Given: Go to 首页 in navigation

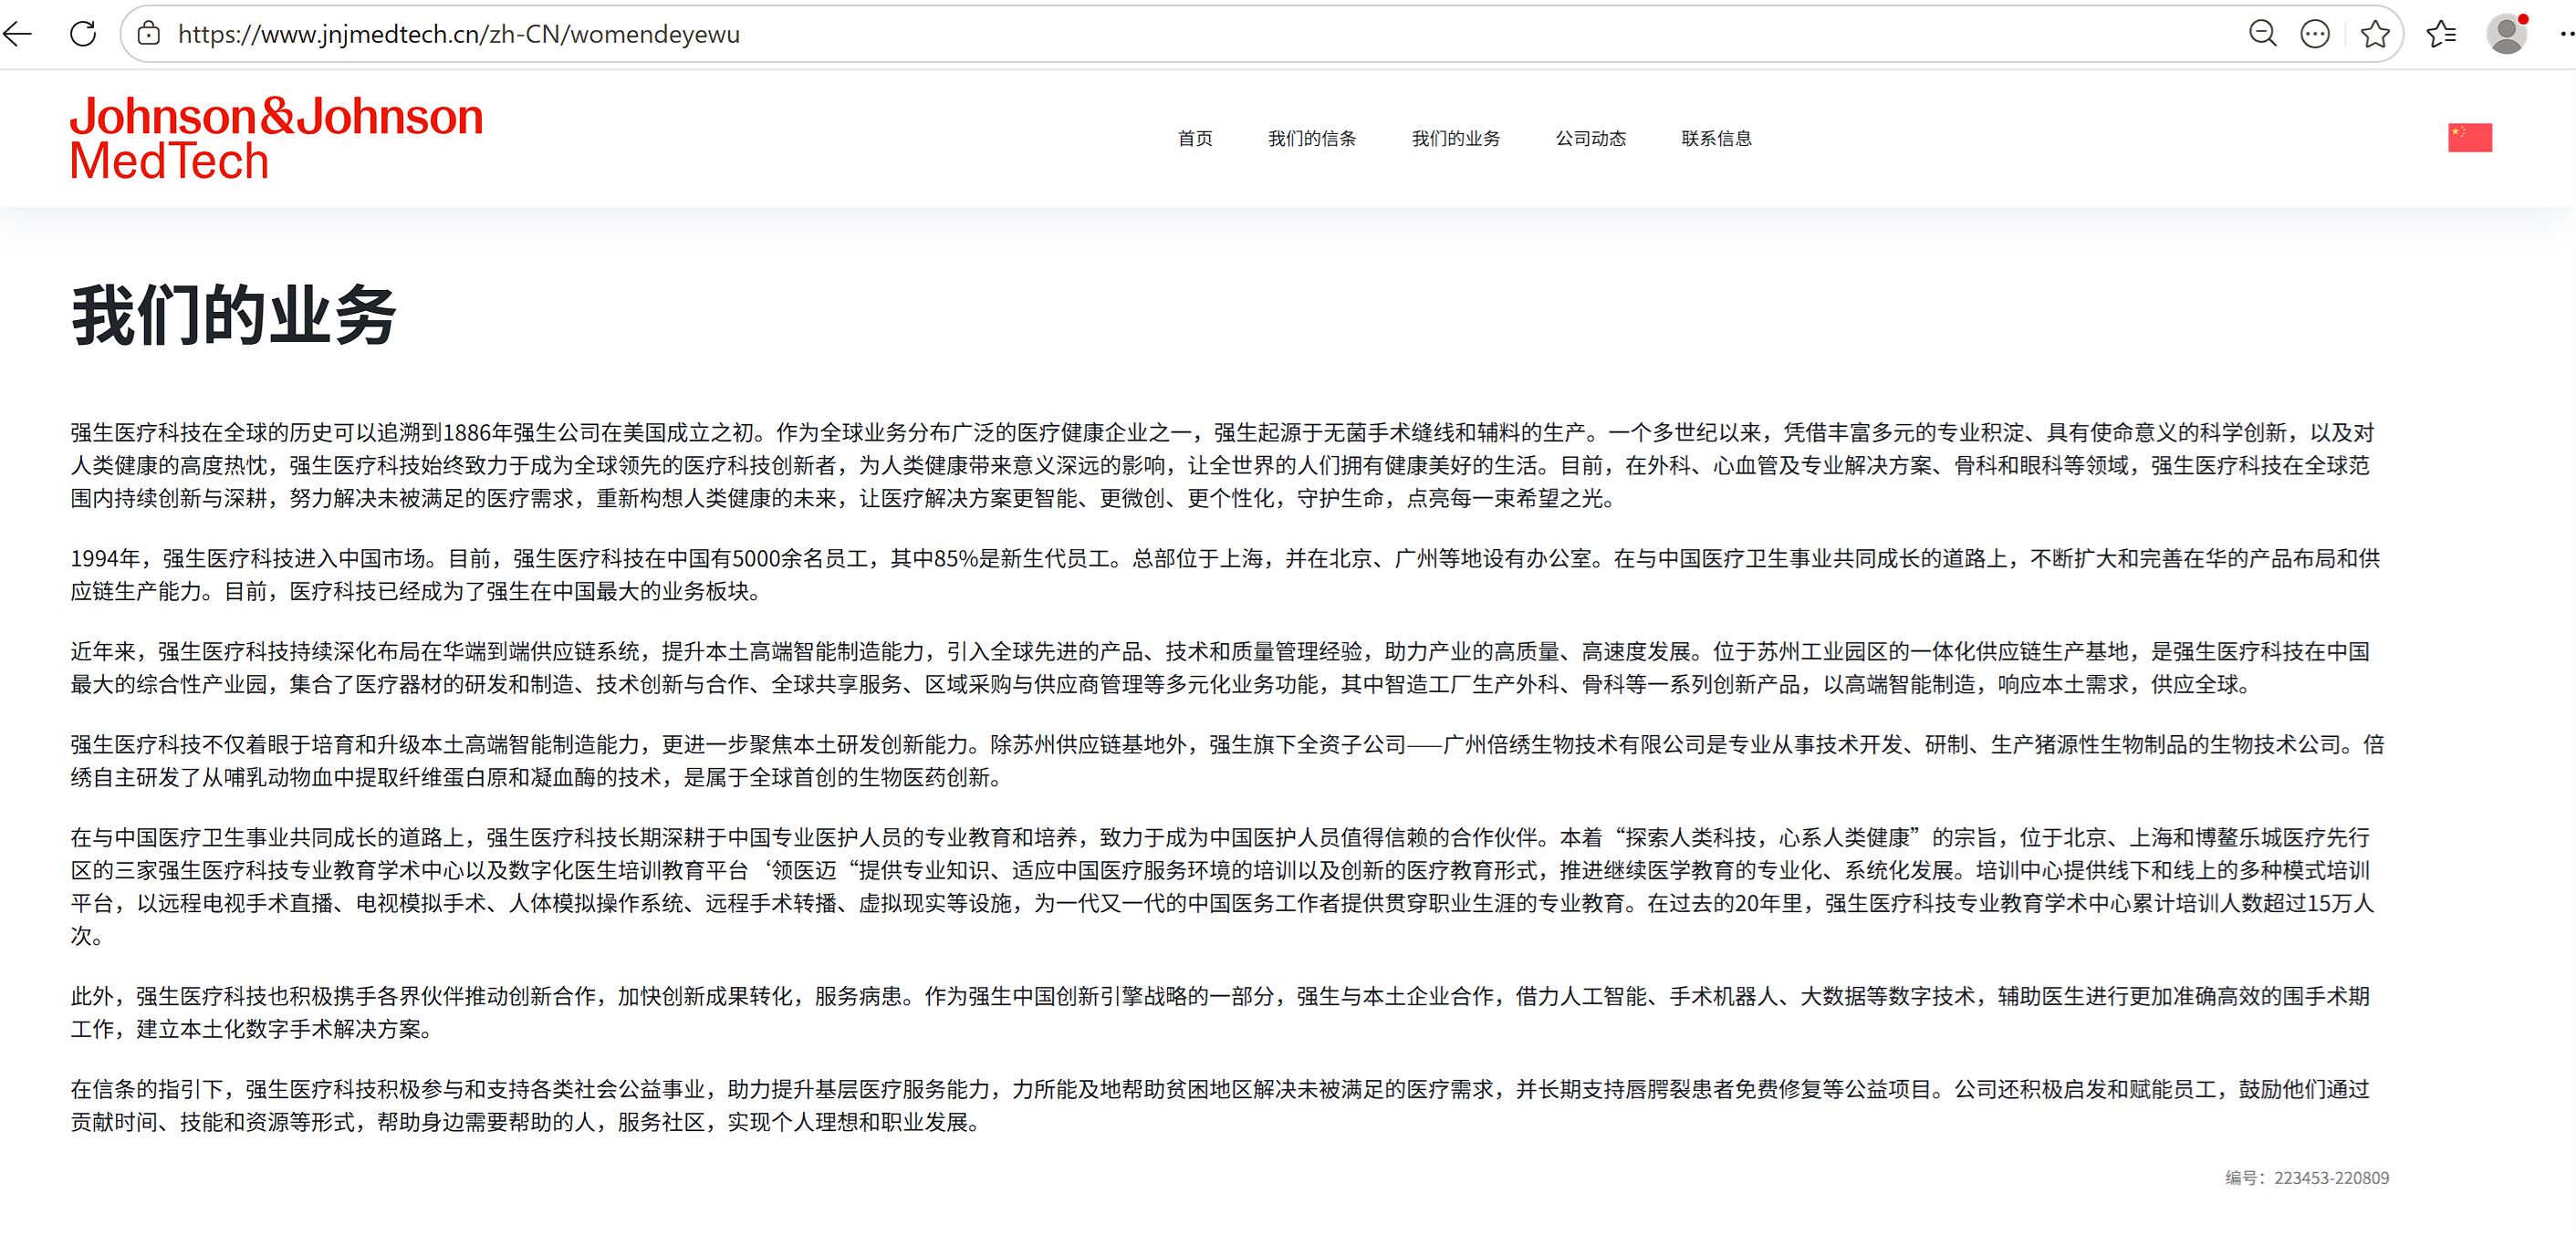Looking at the screenshot, I should point(1195,139).
